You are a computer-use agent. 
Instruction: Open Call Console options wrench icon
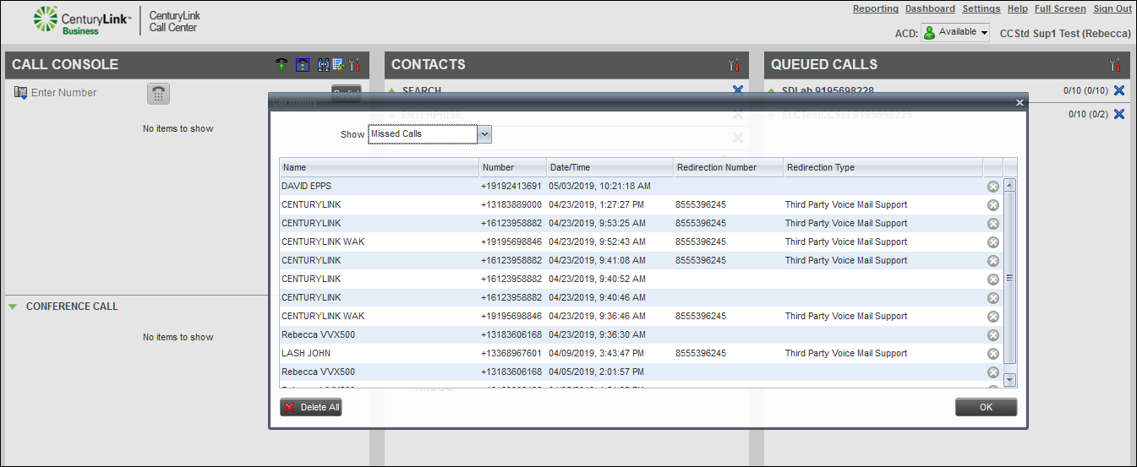(x=354, y=65)
